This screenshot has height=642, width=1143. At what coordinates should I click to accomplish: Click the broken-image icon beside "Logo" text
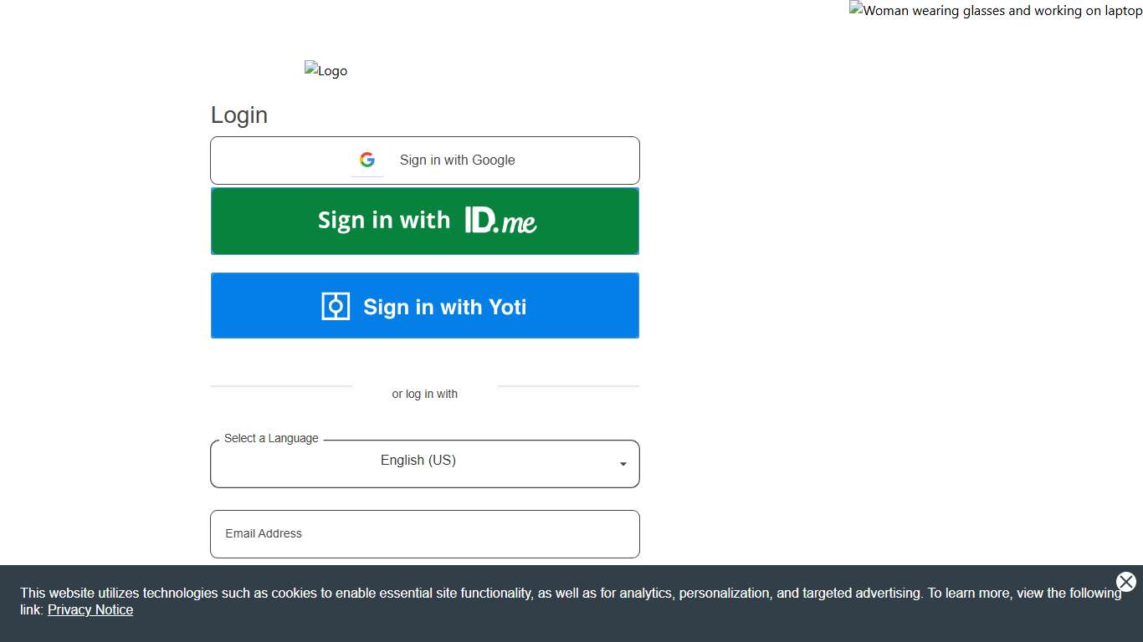310,69
